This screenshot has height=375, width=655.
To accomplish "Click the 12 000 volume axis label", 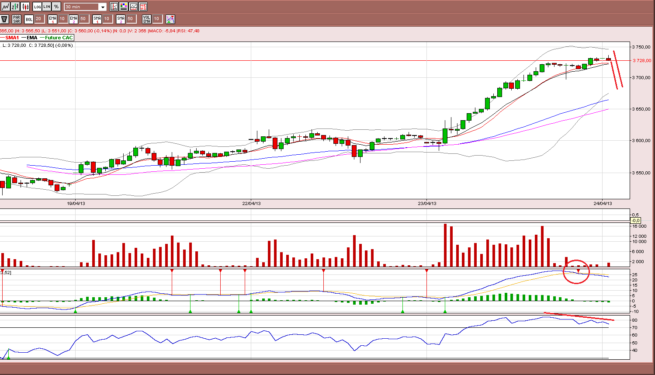I will 639,236.
